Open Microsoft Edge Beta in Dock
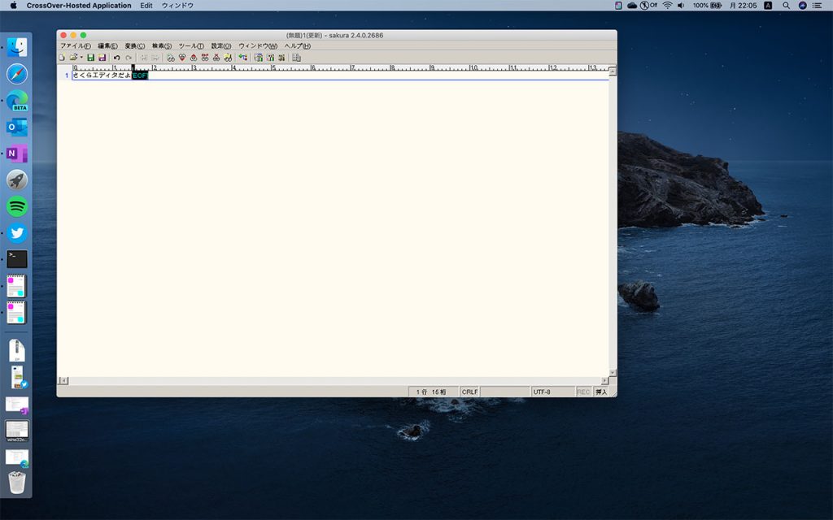Image resolution: width=833 pixels, height=520 pixels. [17, 100]
